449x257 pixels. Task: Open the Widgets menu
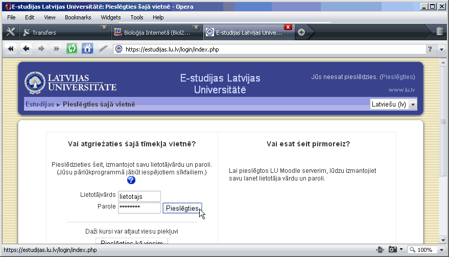(110, 17)
